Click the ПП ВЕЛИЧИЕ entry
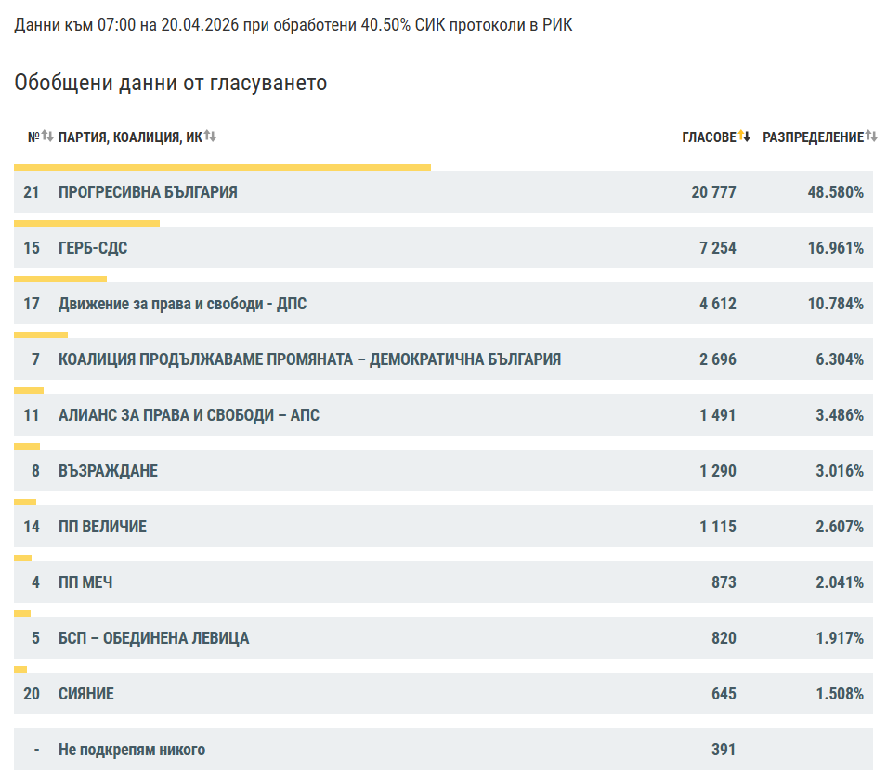The width and height of the screenshot is (887, 771). pos(102,527)
